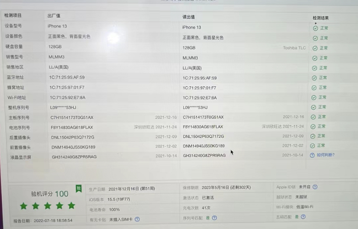Click the 出厂值 cell 128GB
358x229 pixels.
coord(55,46)
